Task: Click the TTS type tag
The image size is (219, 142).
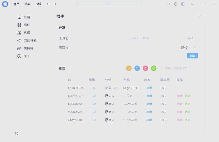Action: pos(93,88)
